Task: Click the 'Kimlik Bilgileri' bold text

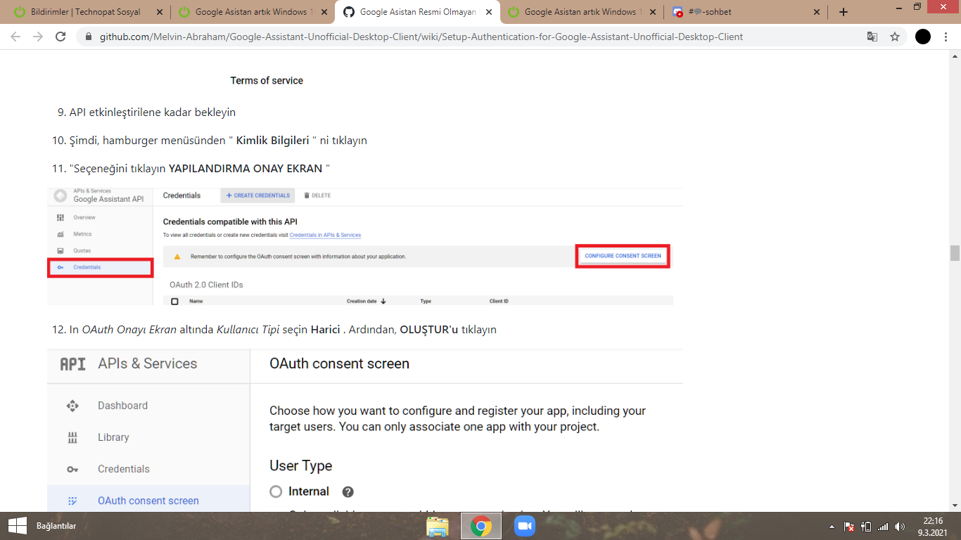Action: pyautogui.click(x=273, y=141)
